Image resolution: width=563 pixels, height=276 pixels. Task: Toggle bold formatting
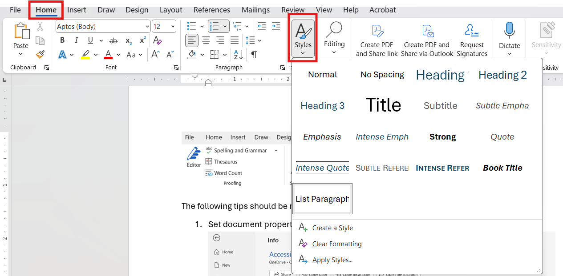(x=62, y=40)
